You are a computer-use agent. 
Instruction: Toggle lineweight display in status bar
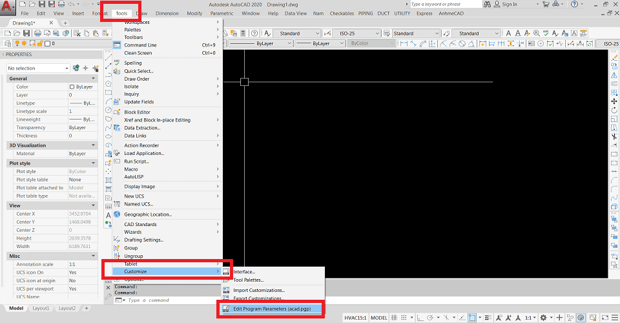(x=488, y=317)
